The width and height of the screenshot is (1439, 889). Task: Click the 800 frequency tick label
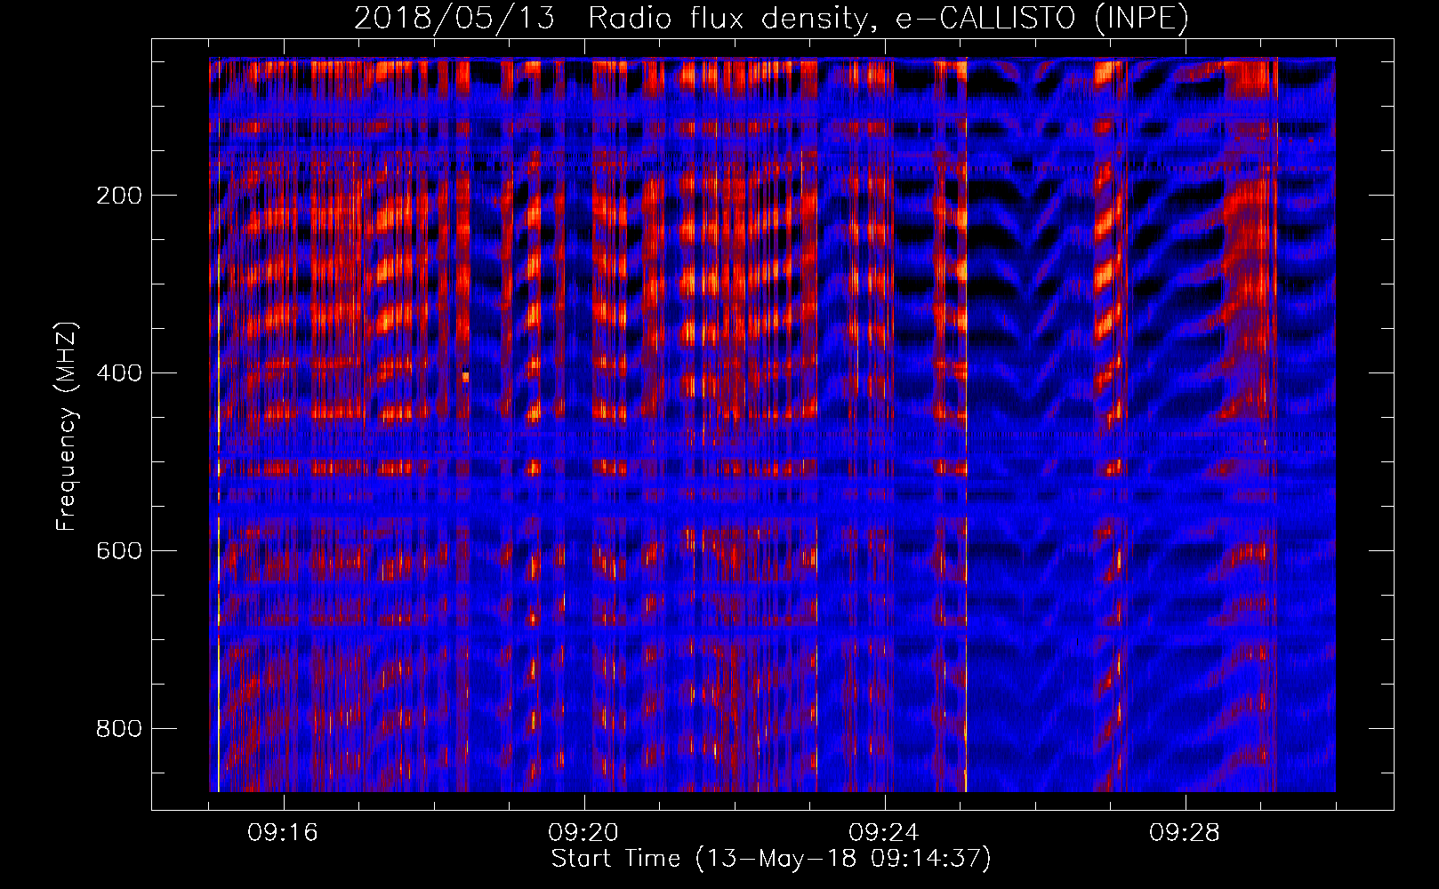point(118,729)
